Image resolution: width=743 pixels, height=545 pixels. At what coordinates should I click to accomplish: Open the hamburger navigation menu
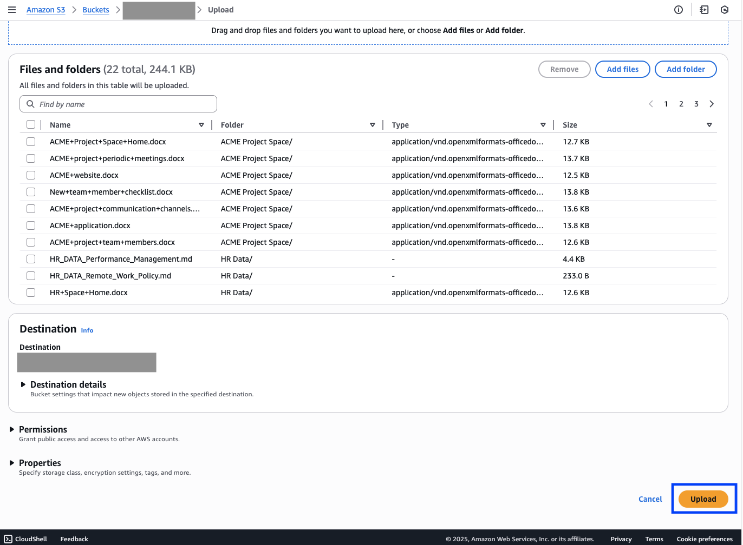pos(12,10)
